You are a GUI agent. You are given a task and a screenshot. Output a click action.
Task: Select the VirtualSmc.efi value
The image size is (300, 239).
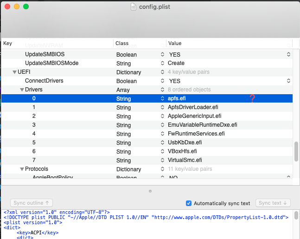[x=185, y=160]
